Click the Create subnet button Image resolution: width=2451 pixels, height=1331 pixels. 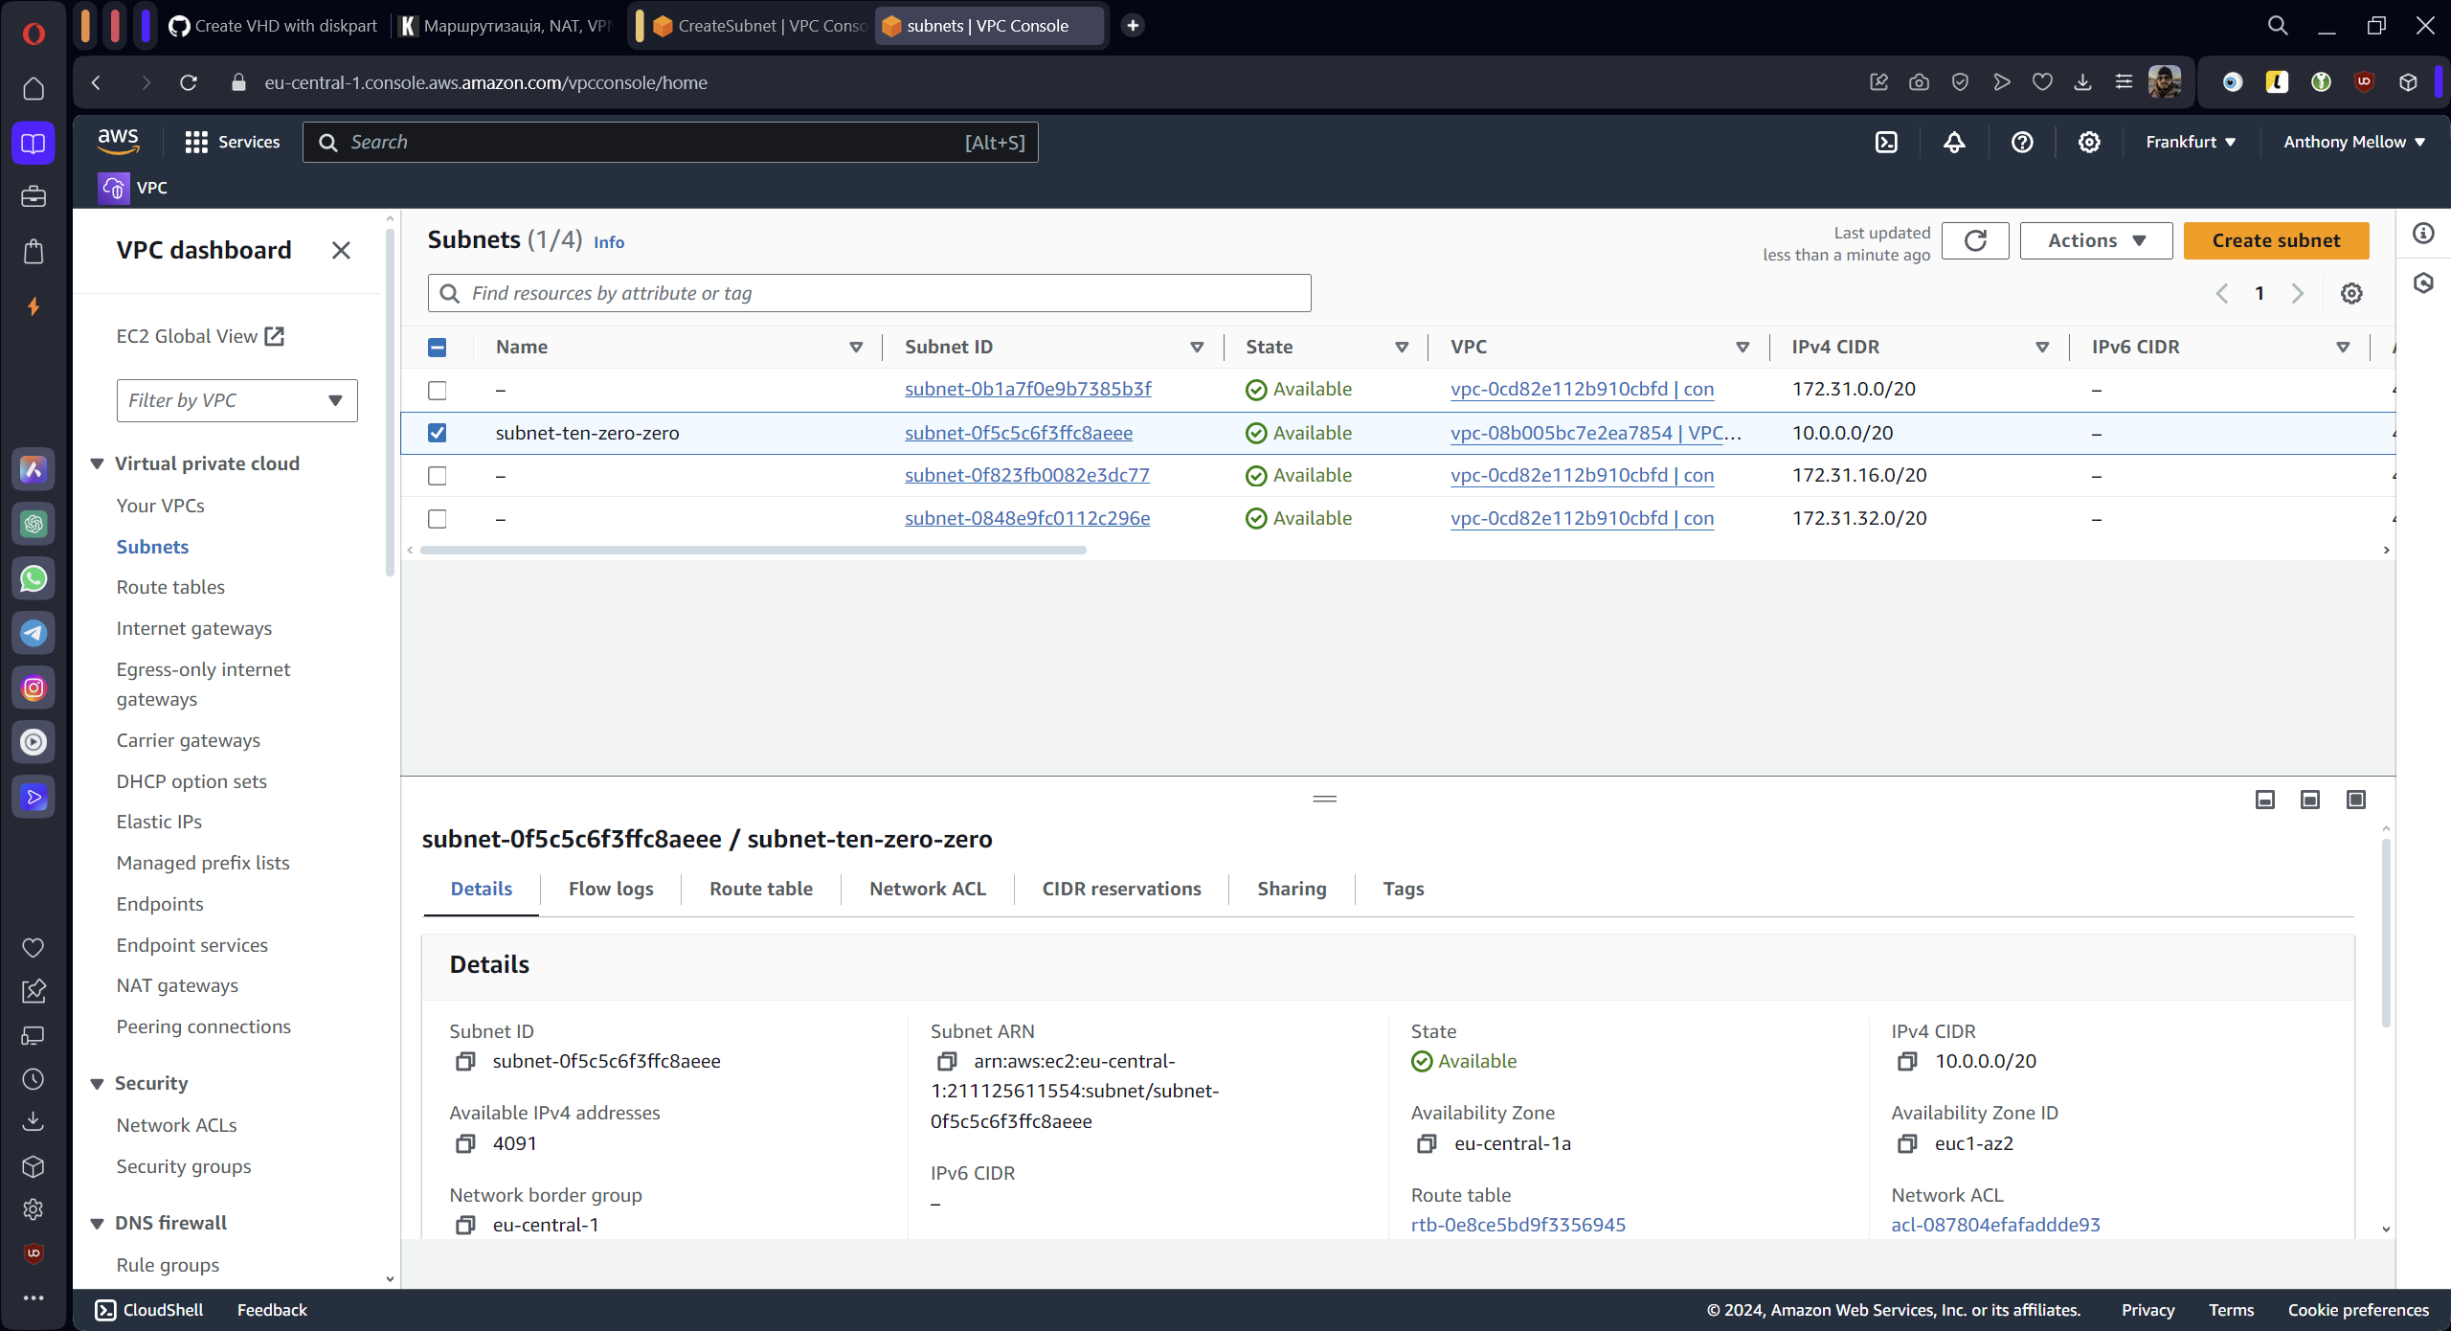[x=2276, y=240]
